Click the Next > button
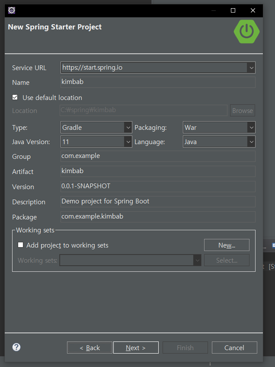The width and height of the screenshot is (275, 367). point(136,348)
